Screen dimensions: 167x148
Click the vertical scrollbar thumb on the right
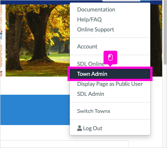(165, 32)
